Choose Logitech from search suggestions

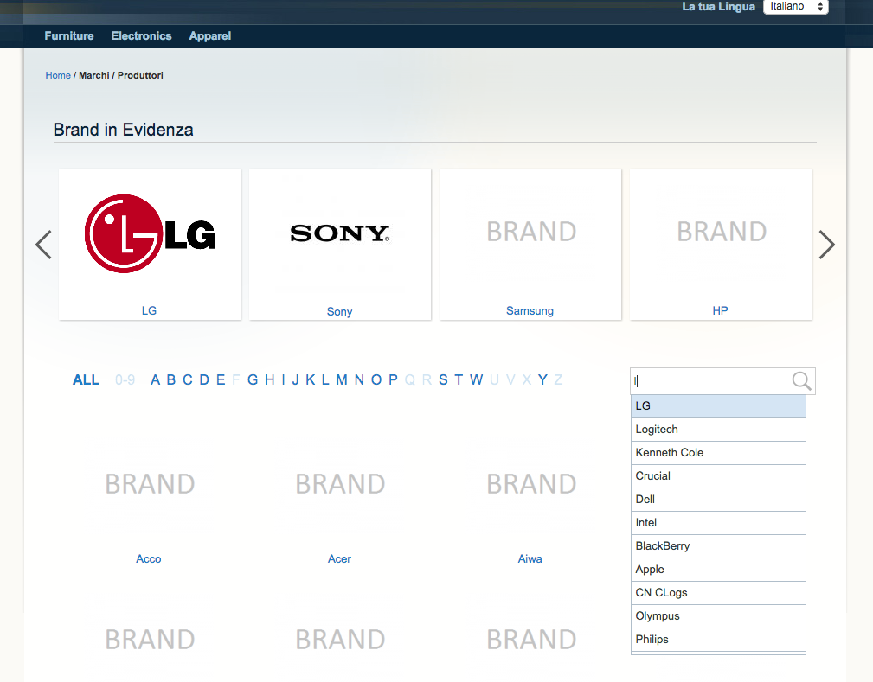[718, 430]
